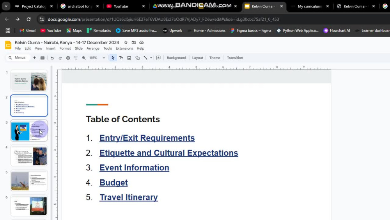
Task: Insert an image from toolbar
Action: click(129, 58)
